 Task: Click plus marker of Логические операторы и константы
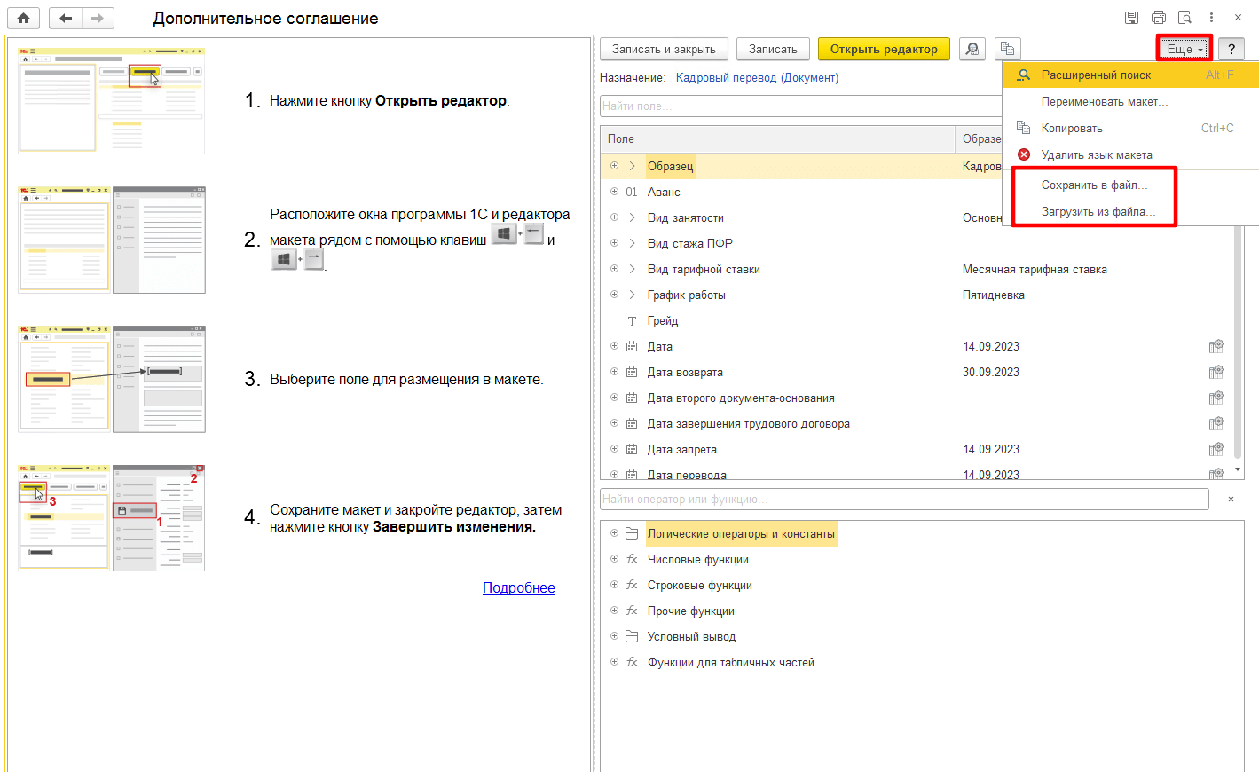[x=614, y=533]
